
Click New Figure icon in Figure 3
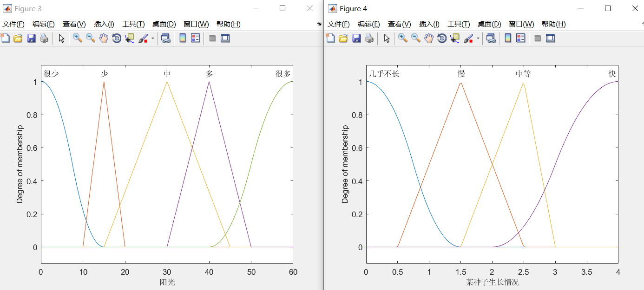5,39
